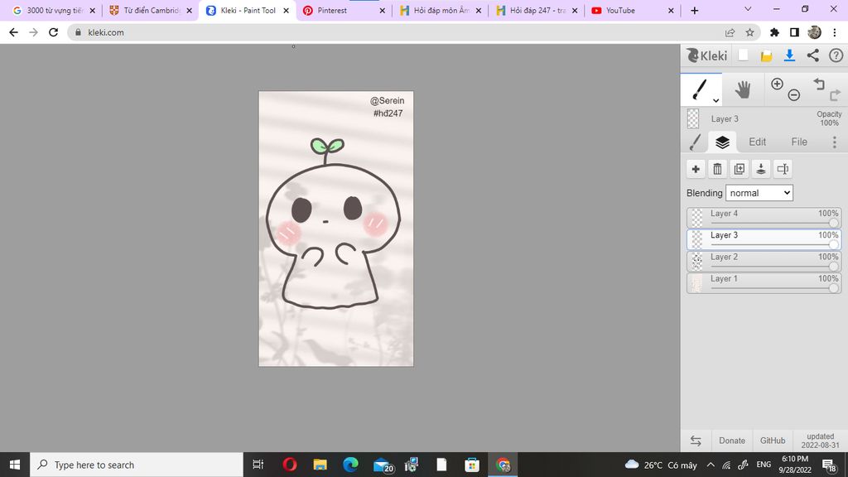Select the Hand pan tool
This screenshot has width=848, height=477.
tap(743, 89)
